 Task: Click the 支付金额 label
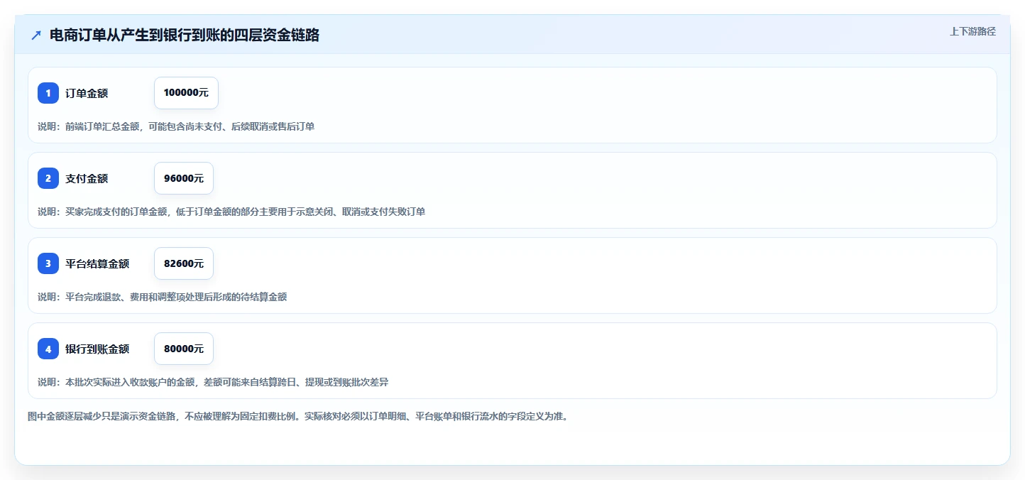coord(87,178)
